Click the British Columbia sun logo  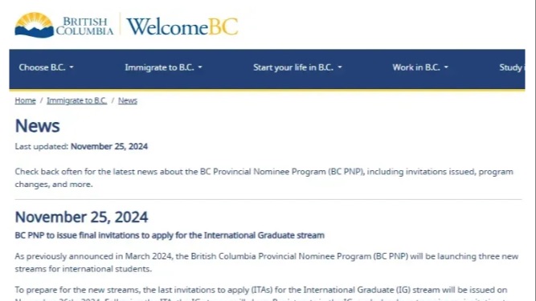pos(35,25)
